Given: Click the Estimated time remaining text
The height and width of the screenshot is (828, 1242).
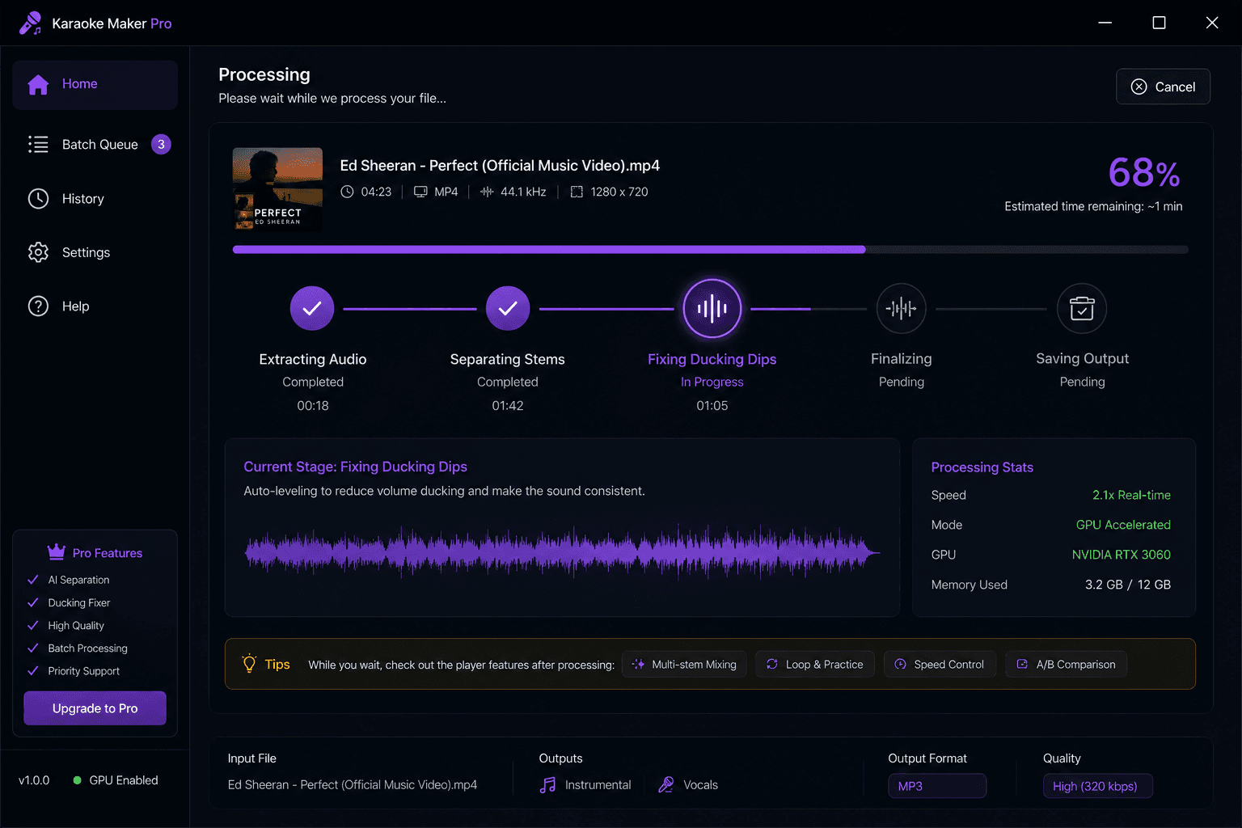Looking at the screenshot, I should pyautogui.click(x=1093, y=206).
